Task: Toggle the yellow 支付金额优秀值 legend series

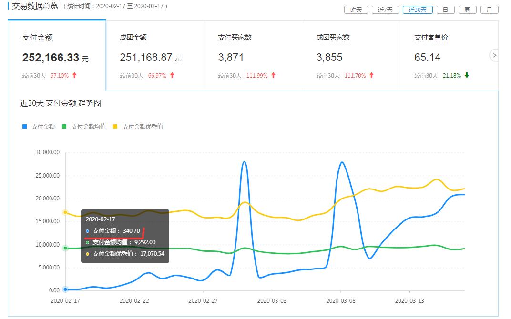Action: tap(138, 127)
